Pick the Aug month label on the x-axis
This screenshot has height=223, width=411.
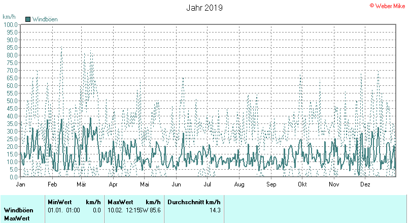[240, 184]
